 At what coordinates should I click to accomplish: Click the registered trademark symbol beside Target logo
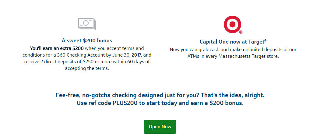pyautogui.click(x=241, y=32)
